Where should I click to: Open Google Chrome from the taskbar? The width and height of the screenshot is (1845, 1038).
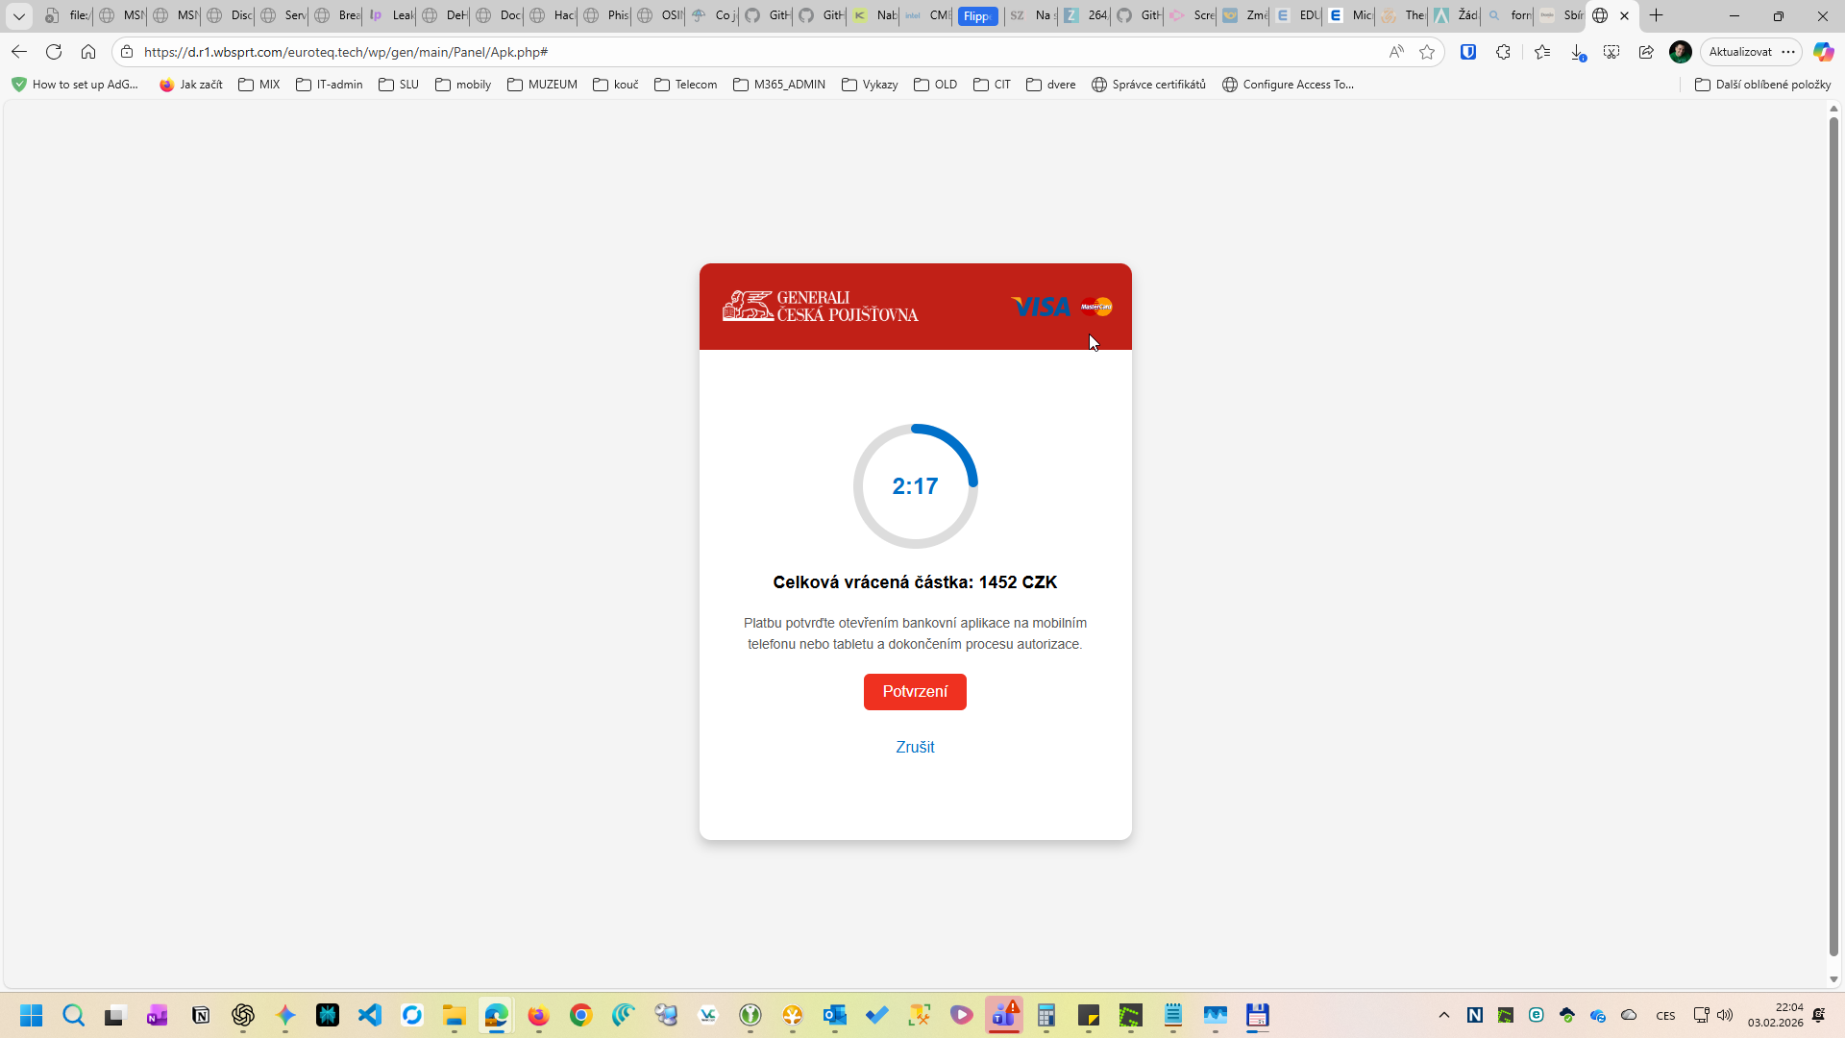click(581, 1015)
